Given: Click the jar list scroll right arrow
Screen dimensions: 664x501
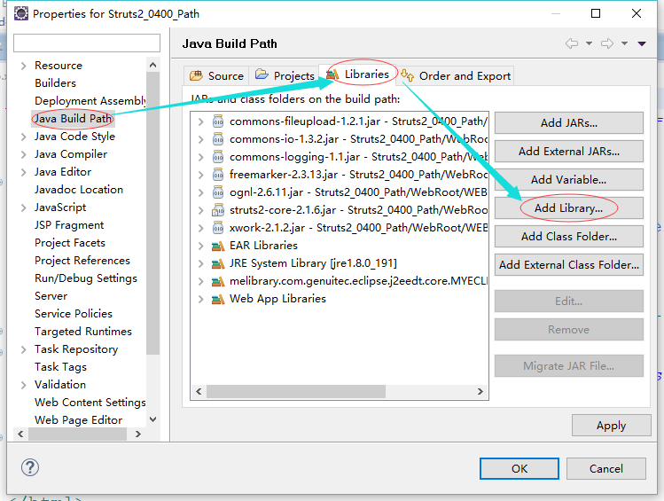Looking at the screenshot, I should coord(480,391).
